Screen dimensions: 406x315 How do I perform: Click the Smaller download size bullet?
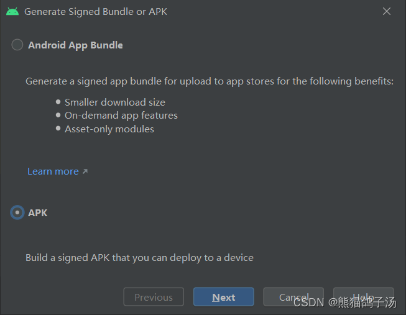(x=115, y=103)
